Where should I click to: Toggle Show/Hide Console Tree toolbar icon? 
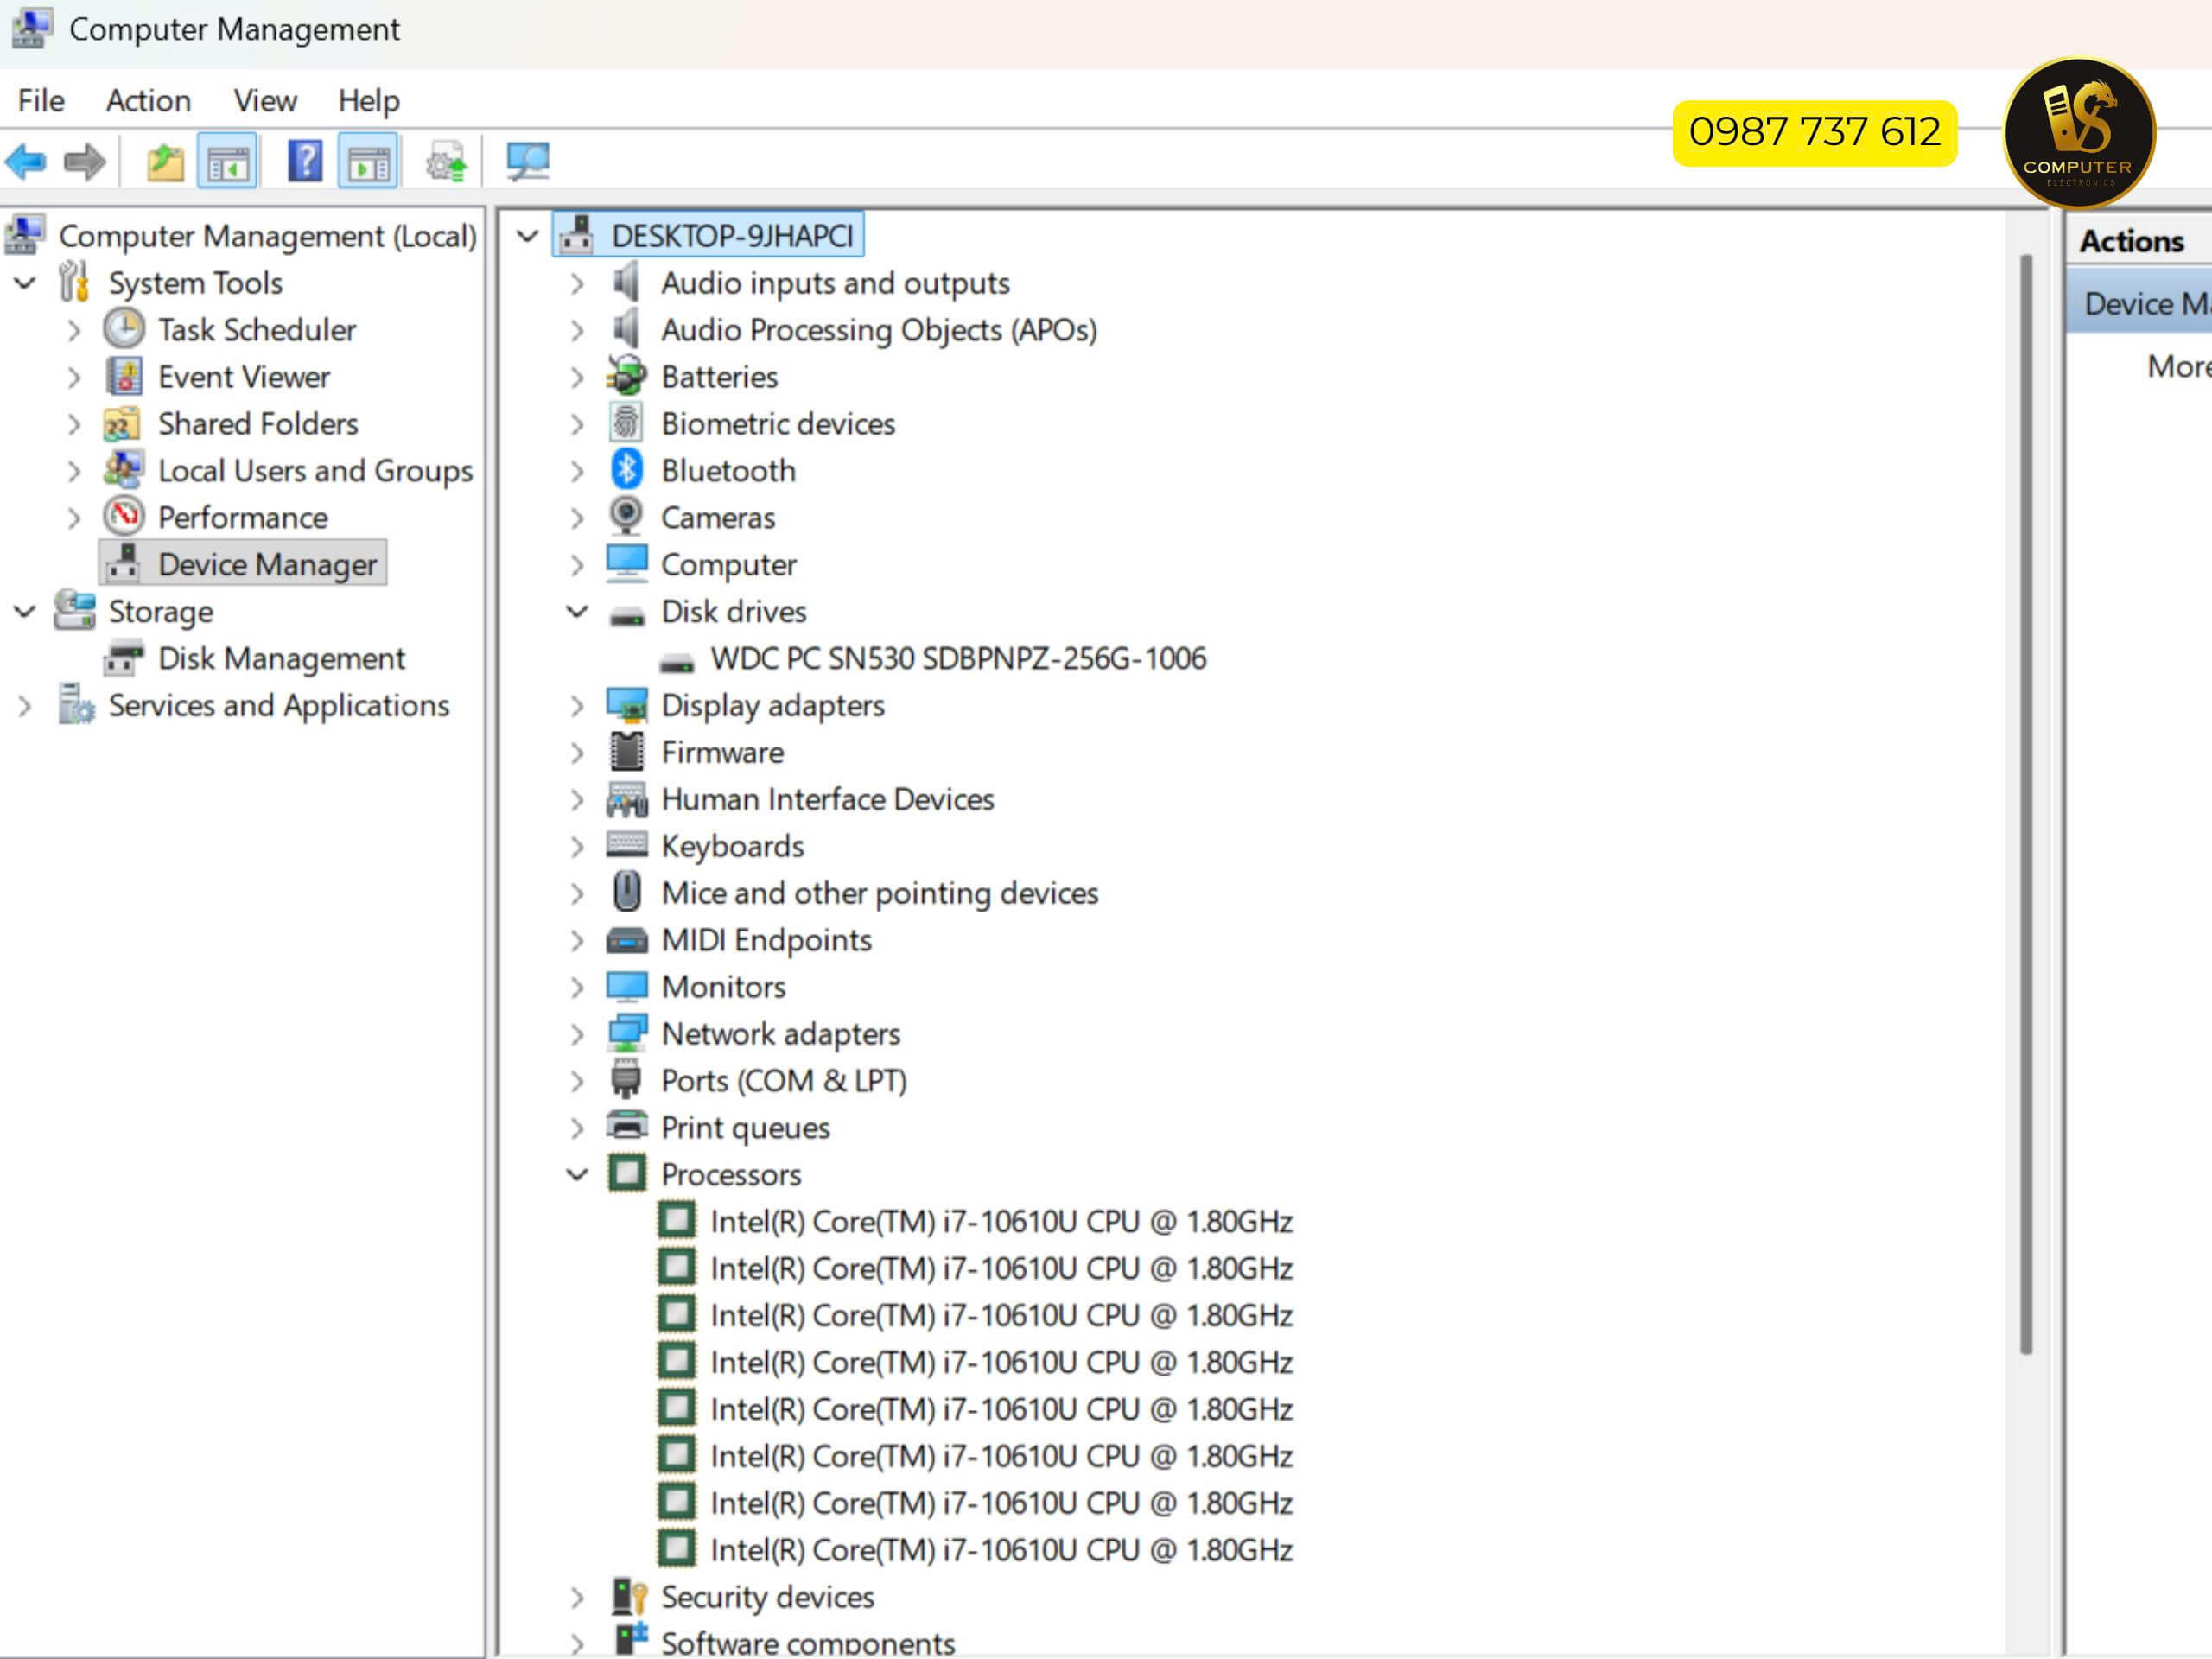pos(228,161)
